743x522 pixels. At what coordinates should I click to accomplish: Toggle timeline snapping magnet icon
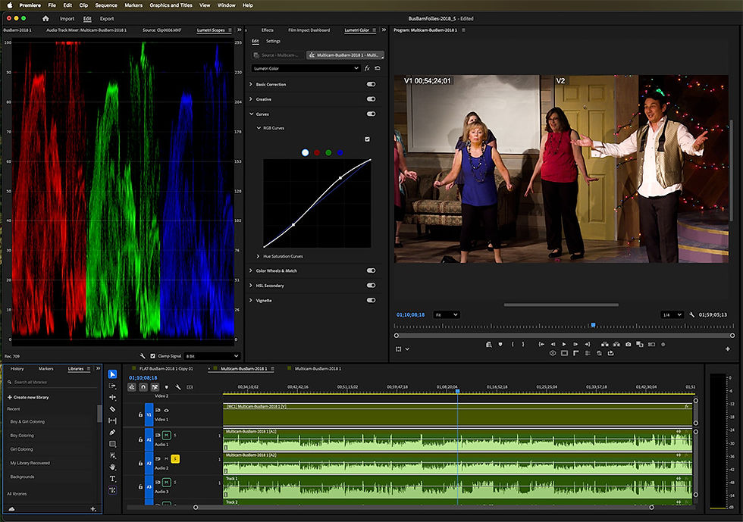[143, 387]
